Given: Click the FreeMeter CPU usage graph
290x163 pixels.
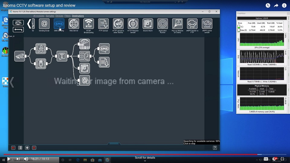Looking at the screenshot, I should [262, 40].
